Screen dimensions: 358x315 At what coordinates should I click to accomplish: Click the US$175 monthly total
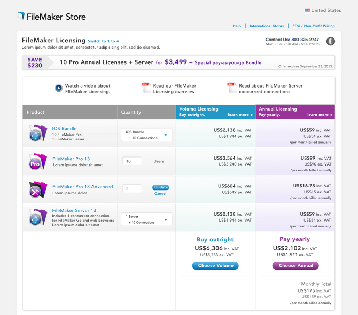pyautogui.click(x=306, y=290)
